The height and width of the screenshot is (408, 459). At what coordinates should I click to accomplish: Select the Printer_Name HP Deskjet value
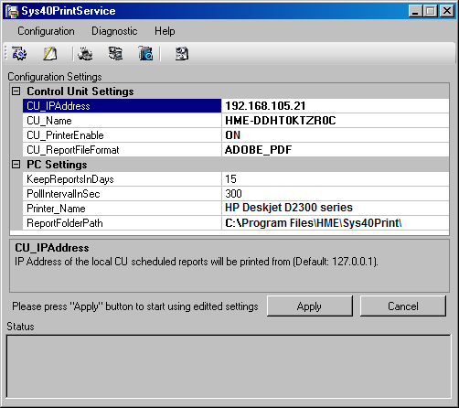[x=336, y=209]
